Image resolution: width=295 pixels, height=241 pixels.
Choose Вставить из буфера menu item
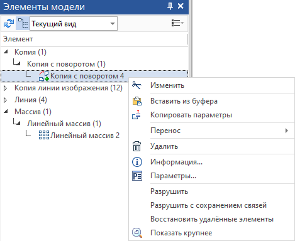point(212,101)
